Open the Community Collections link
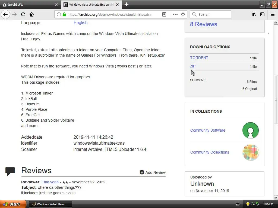Image resolution: width=278 pixels, height=208 pixels. point(210,152)
